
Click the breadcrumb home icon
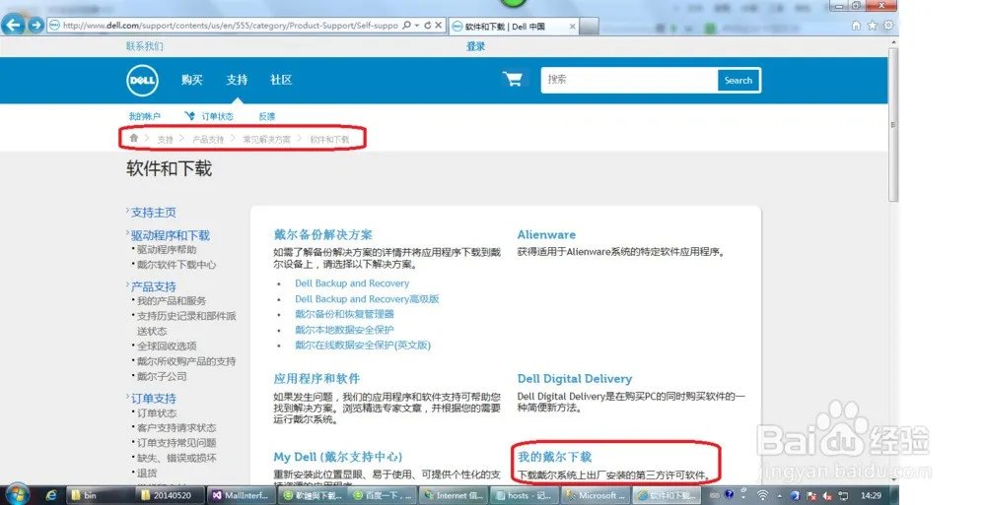click(133, 138)
